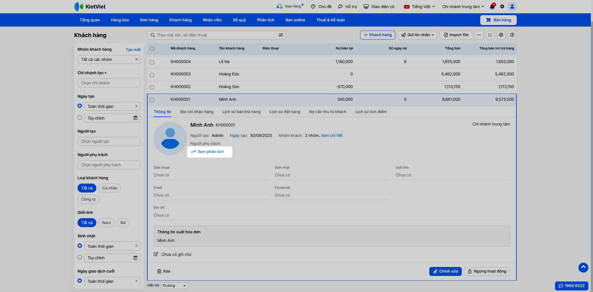Click the column display settings gear
The height and width of the screenshot is (292, 593).
(501, 35)
